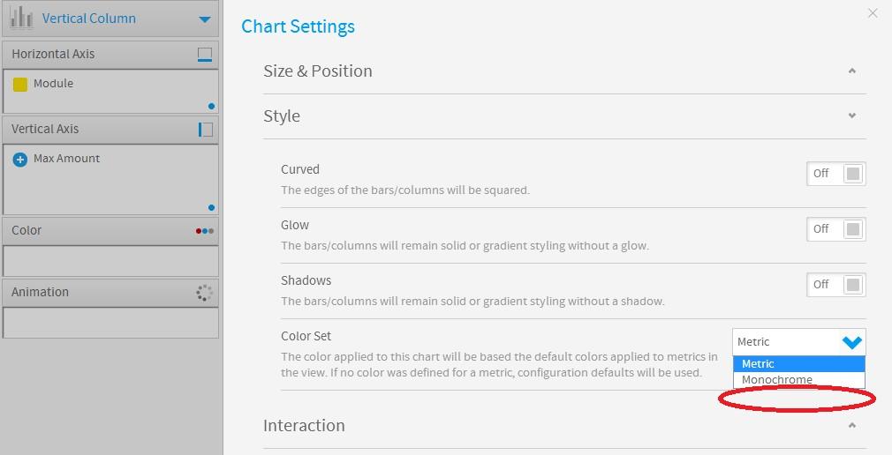Viewport: 892px width, 455px height.
Task: Turn on the Shadows switch
Action: [836, 285]
